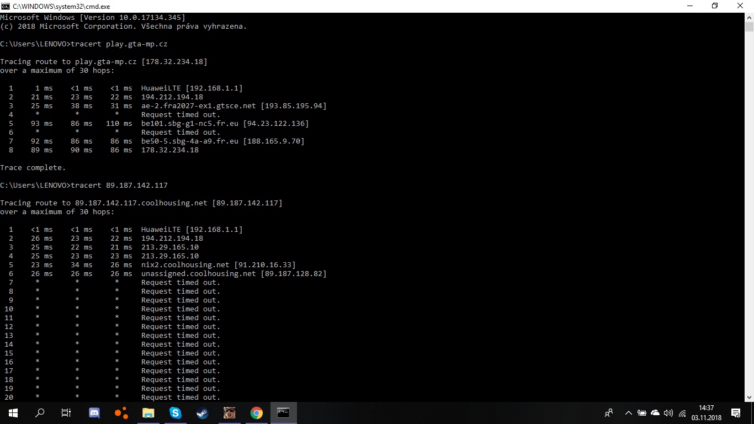Open Steam from the taskbar
This screenshot has width=754, height=424.
coord(203,413)
